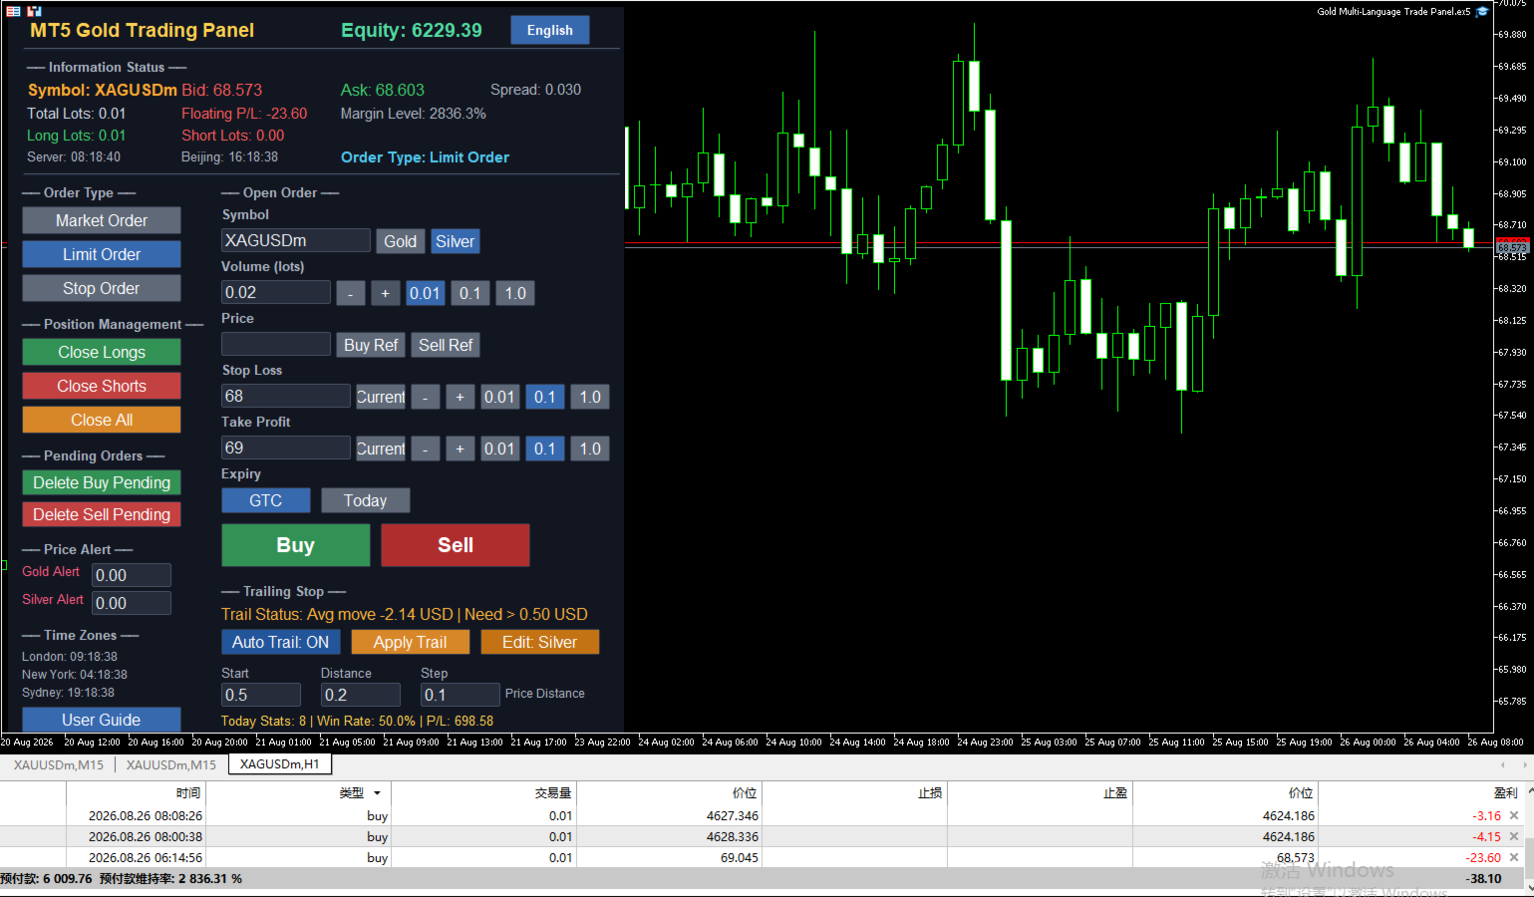Switch to the XAGUSDm,H1 chart tab

click(x=280, y=764)
